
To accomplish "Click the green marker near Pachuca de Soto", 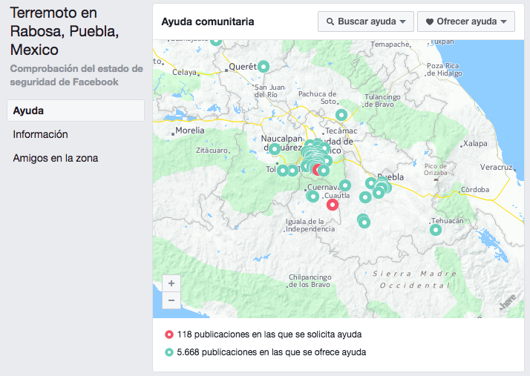I will [341, 115].
